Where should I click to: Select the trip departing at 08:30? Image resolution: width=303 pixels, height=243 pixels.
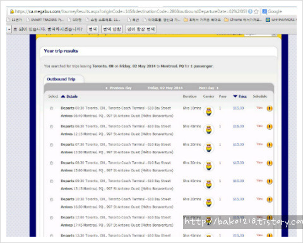[x=51, y=163]
